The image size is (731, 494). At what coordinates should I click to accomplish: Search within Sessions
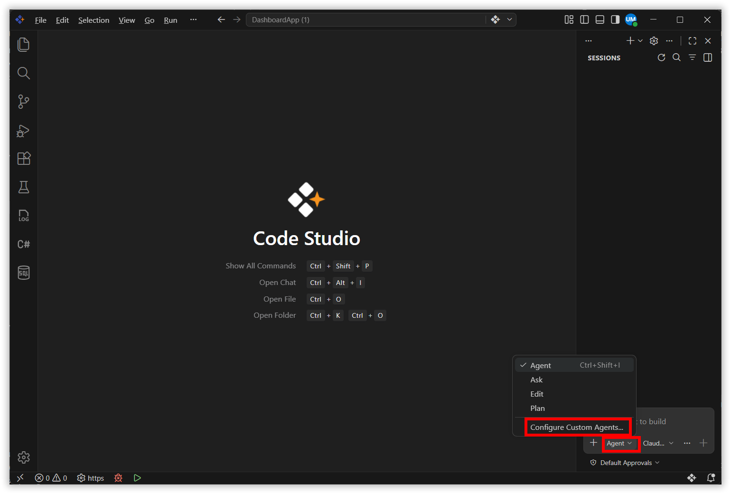(677, 57)
